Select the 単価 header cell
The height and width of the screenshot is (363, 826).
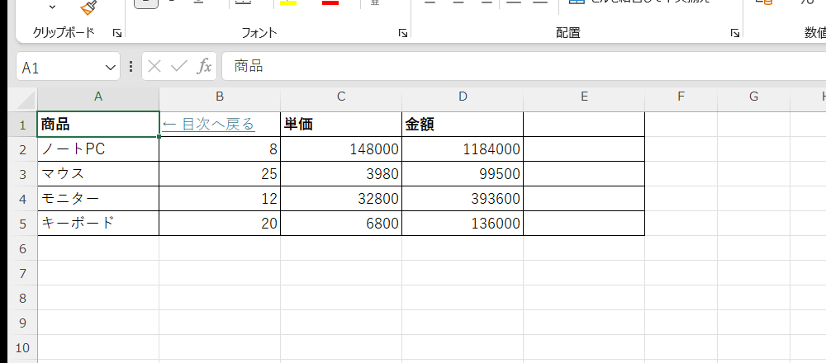point(341,125)
